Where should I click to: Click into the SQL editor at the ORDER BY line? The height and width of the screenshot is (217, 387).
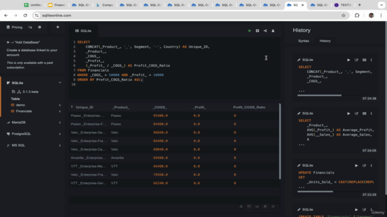[110, 80]
